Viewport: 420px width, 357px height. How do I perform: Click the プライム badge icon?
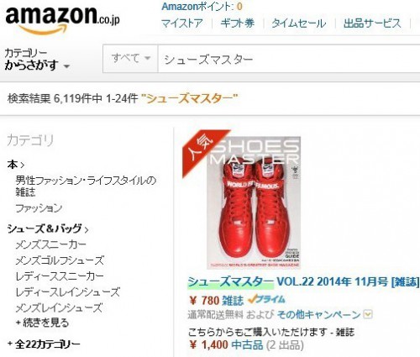tap(266, 300)
